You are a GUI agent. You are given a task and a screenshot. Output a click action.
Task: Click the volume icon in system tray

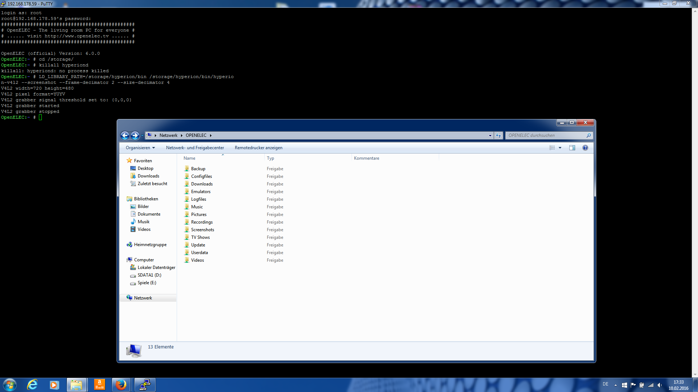coord(659,385)
